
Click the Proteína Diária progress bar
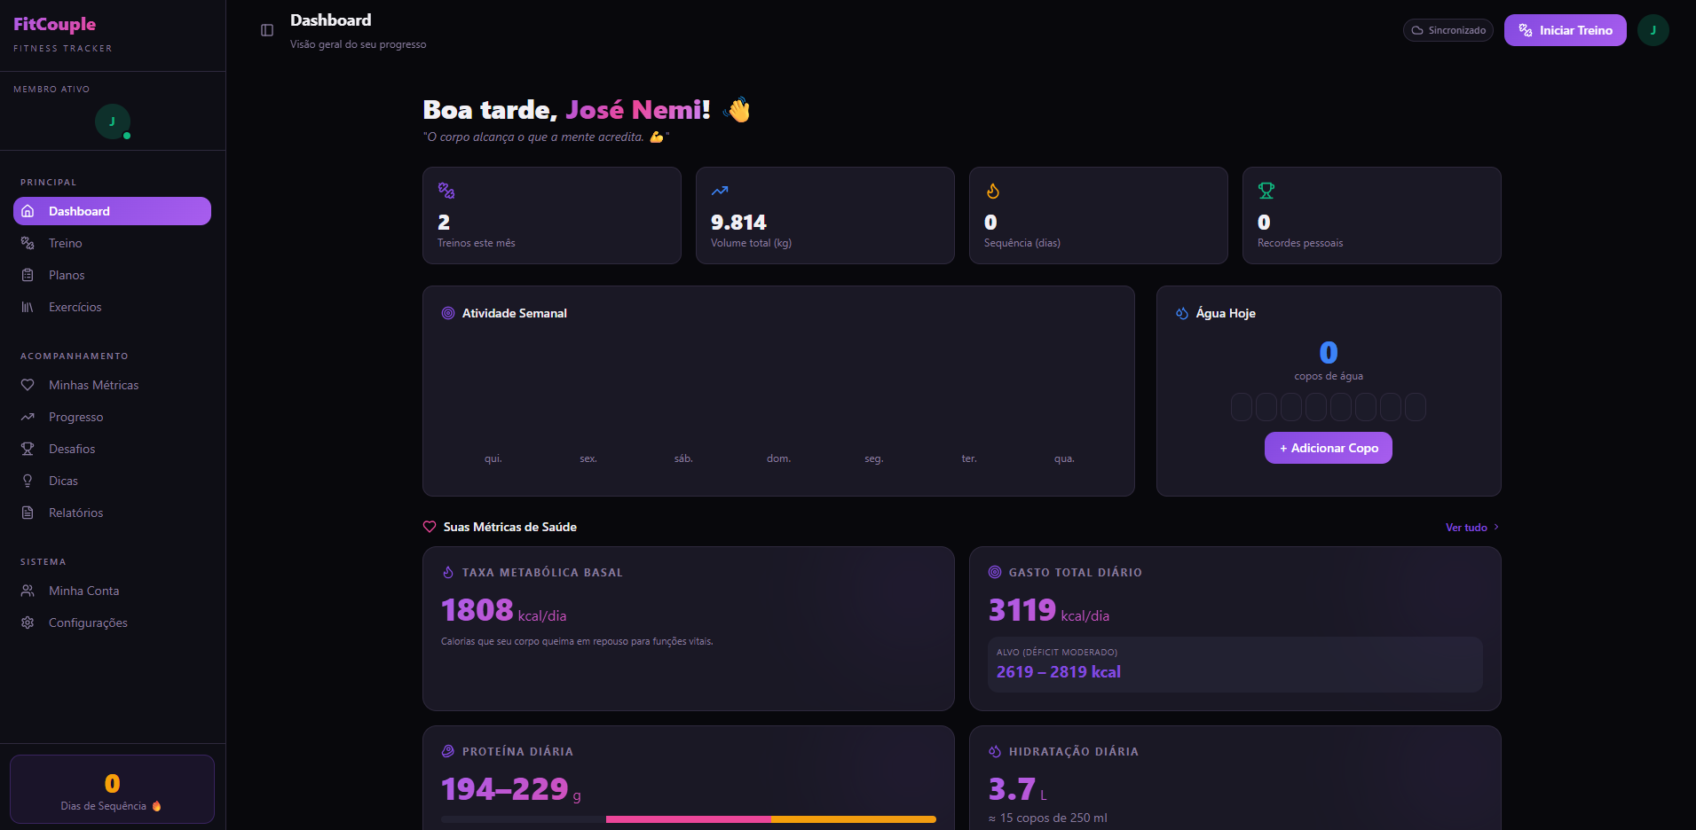pyautogui.click(x=689, y=819)
